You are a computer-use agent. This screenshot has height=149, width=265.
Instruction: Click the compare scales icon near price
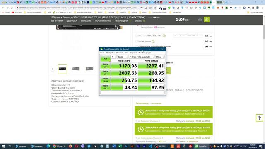click(200, 19)
